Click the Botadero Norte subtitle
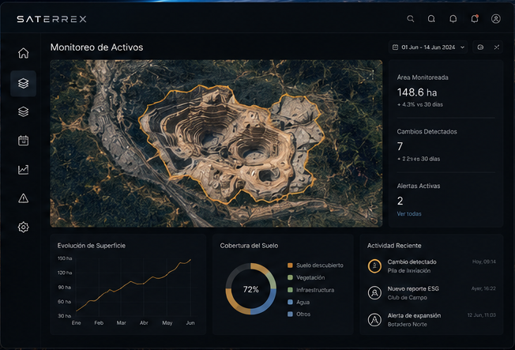The height and width of the screenshot is (350, 515). pos(408,325)
